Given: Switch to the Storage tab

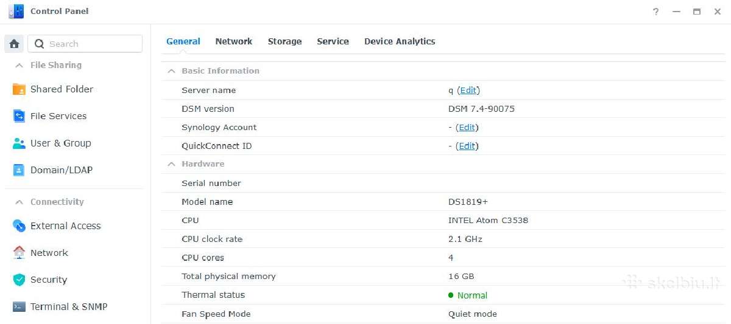Looking at the screenshot, I should (x=284, y=41).
